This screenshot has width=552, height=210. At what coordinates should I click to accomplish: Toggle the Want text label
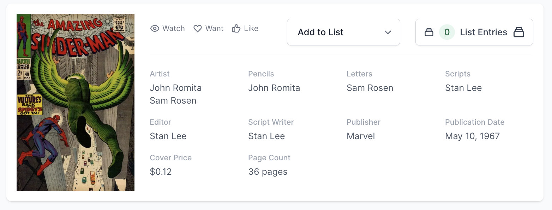pos(214,29)
